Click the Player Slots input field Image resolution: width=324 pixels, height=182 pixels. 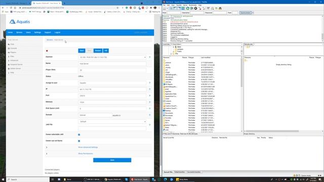112,70
